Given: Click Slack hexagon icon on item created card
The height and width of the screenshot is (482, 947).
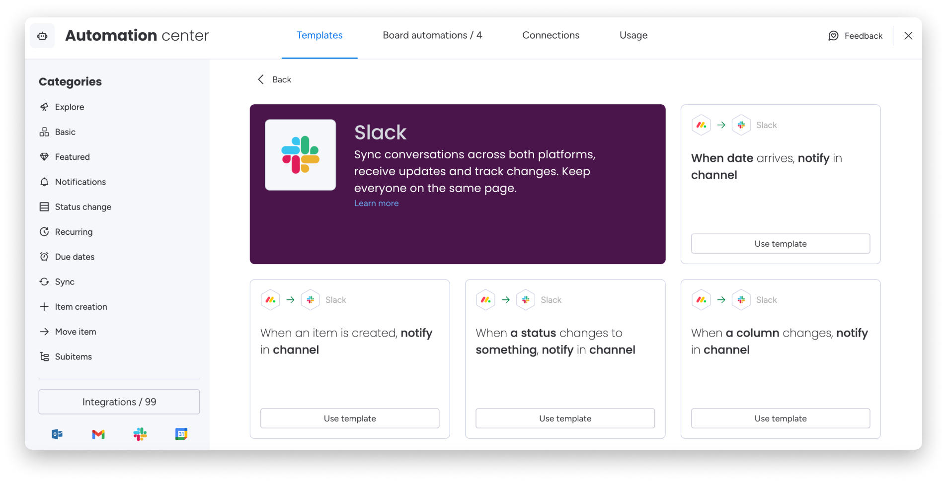Looking at the screenshot, I should coord(311,300).
